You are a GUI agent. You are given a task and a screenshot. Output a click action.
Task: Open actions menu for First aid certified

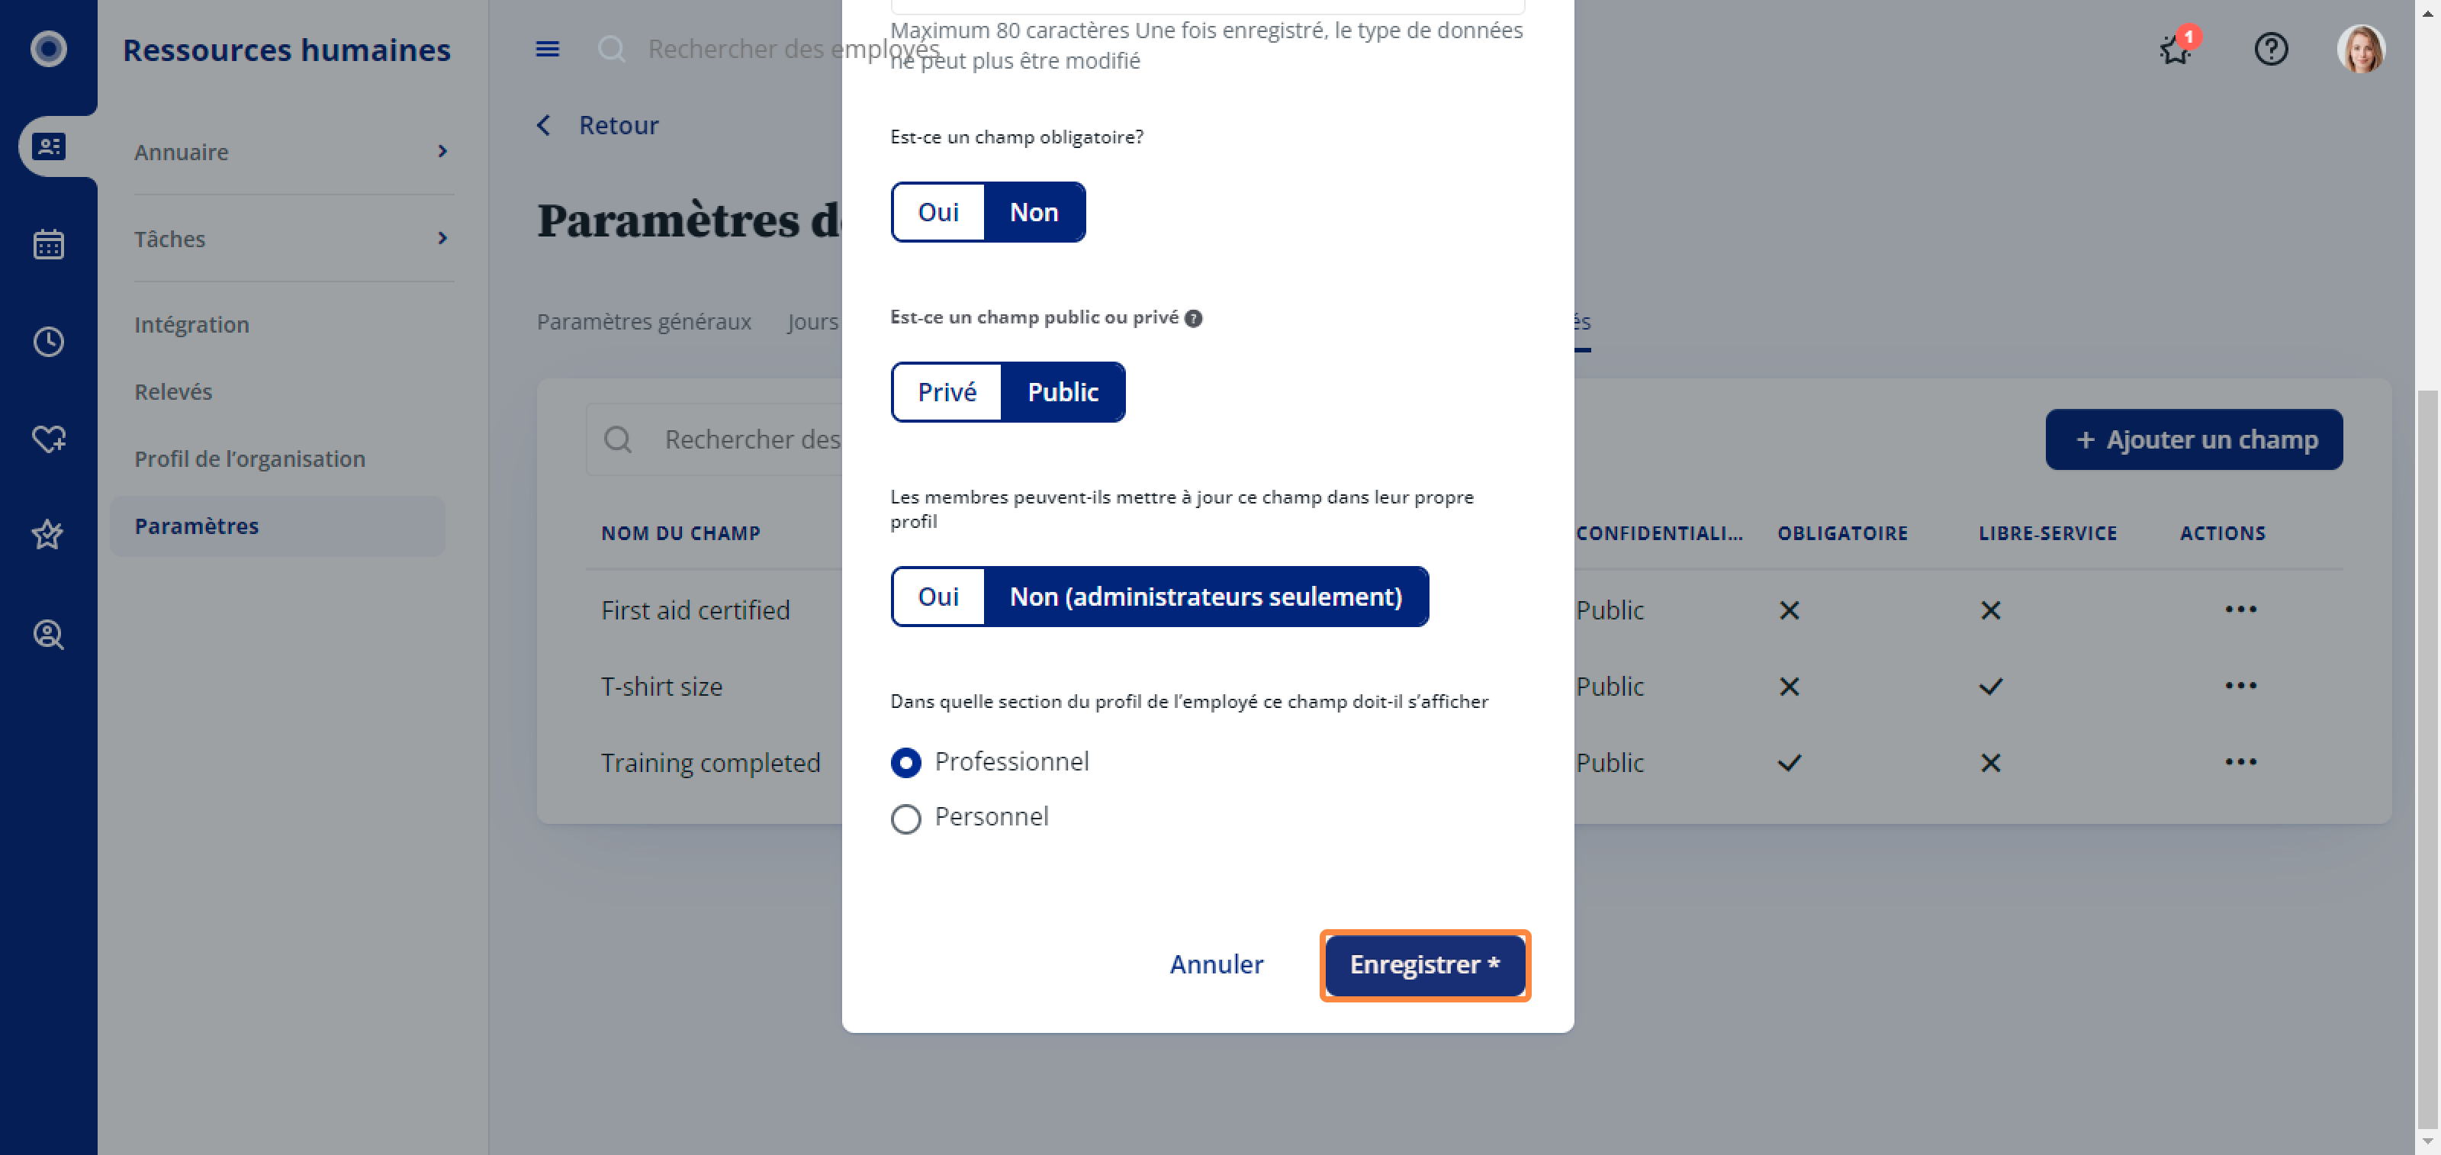[x=2240, y=610]
